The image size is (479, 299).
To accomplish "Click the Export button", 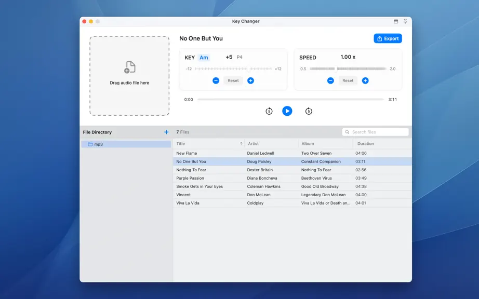I will coord(388,38).
